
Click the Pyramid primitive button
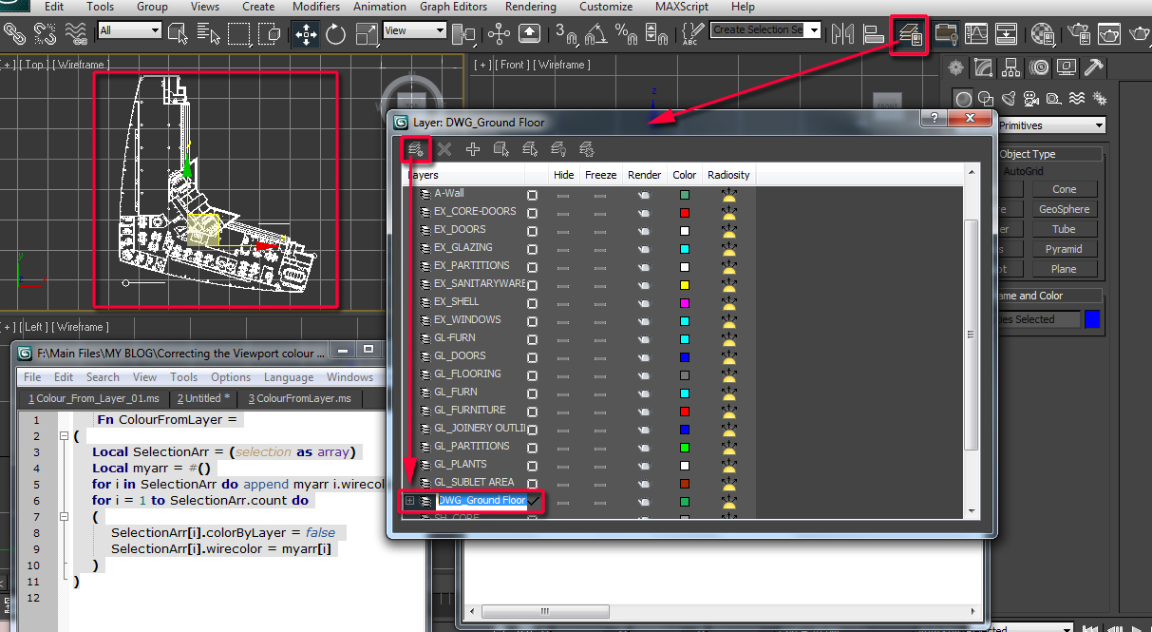click(x=1064, y=249)
